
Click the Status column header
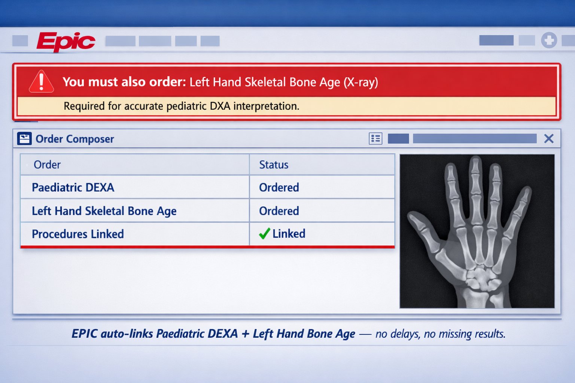(x=274, y=165)
